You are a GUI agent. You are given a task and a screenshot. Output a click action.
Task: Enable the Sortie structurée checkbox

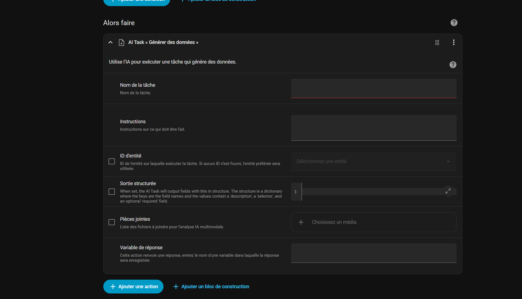click(x=112, y=192)
